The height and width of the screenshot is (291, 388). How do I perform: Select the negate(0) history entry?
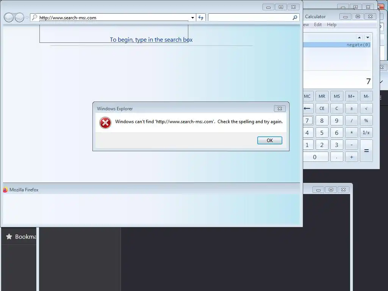tap(337, 45)
